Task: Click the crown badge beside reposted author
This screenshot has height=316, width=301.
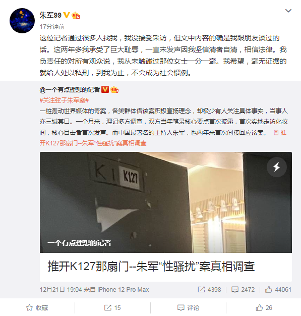Action: tap(114, 89)
